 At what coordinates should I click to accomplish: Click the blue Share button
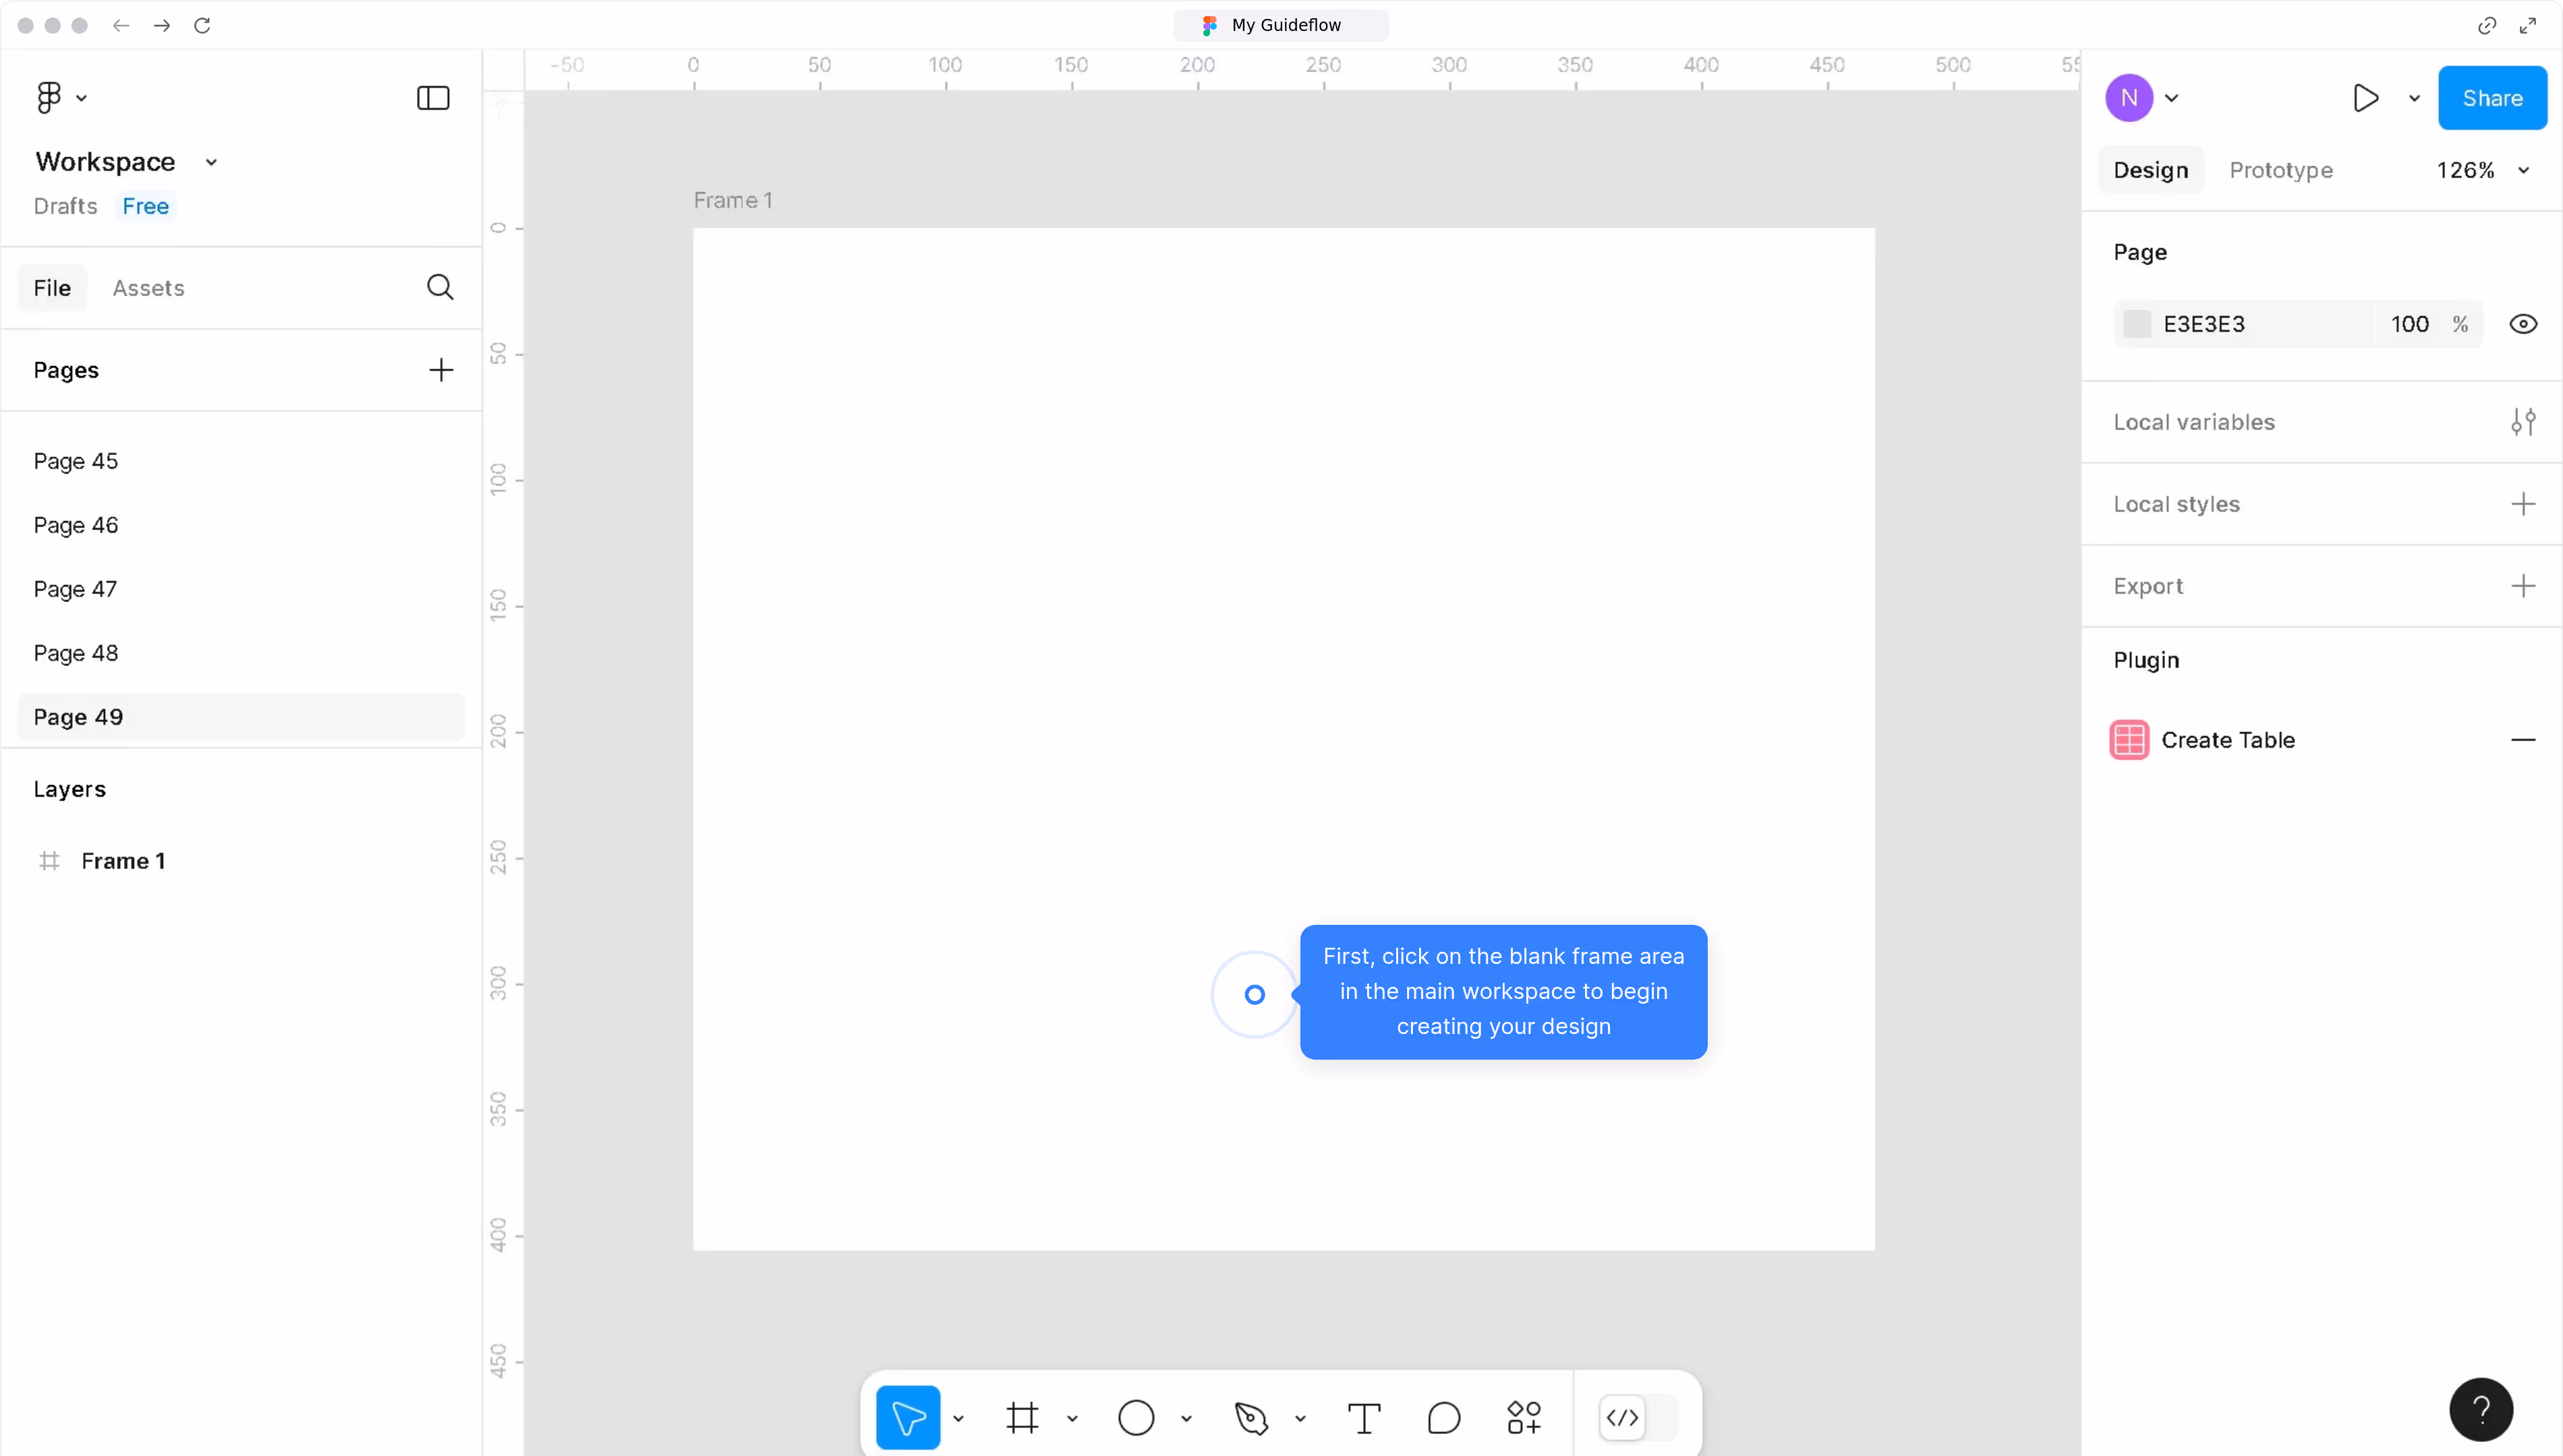tap(2491, 98)
